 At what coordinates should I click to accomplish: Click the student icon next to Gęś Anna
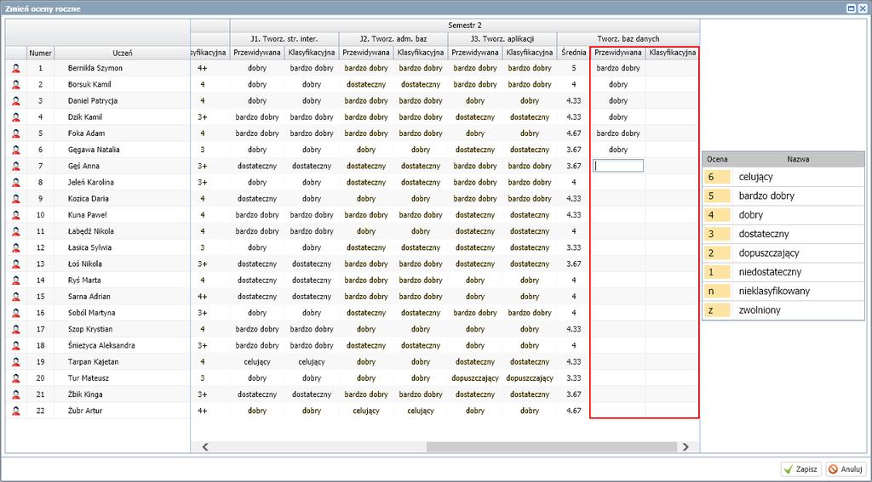tap(15, 166)
